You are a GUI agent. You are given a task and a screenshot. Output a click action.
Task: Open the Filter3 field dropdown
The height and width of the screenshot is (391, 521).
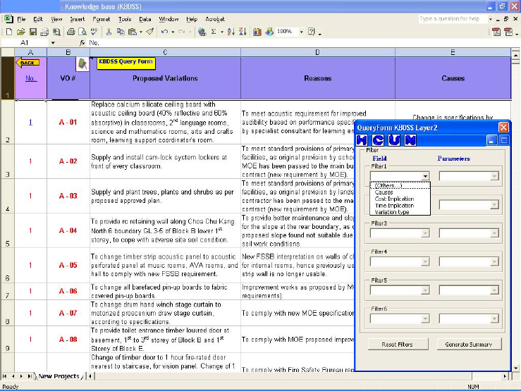pyautogui.click(x=425, y=233)
